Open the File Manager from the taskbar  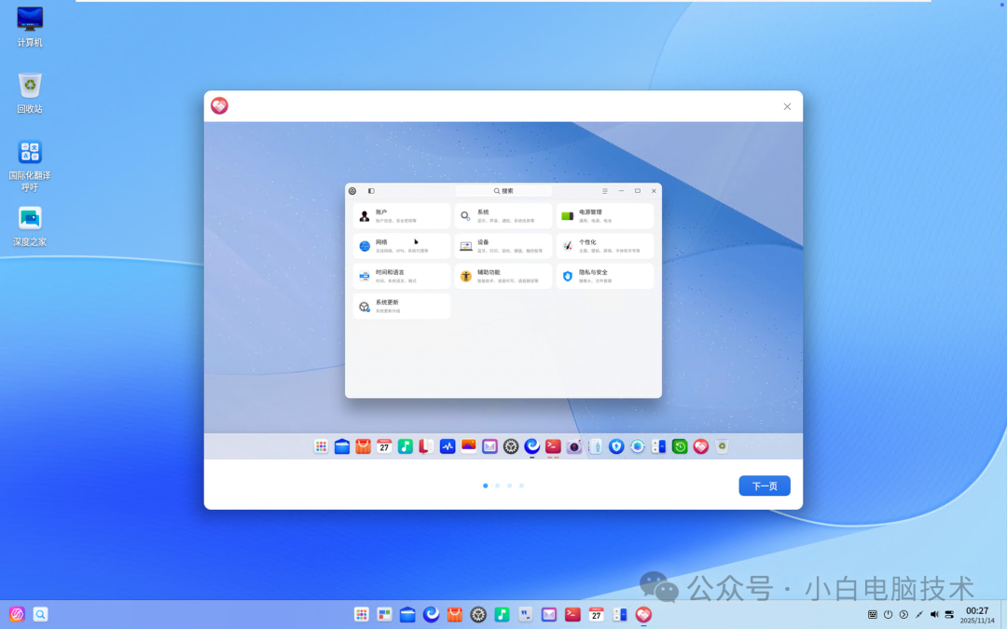[407, 614]
